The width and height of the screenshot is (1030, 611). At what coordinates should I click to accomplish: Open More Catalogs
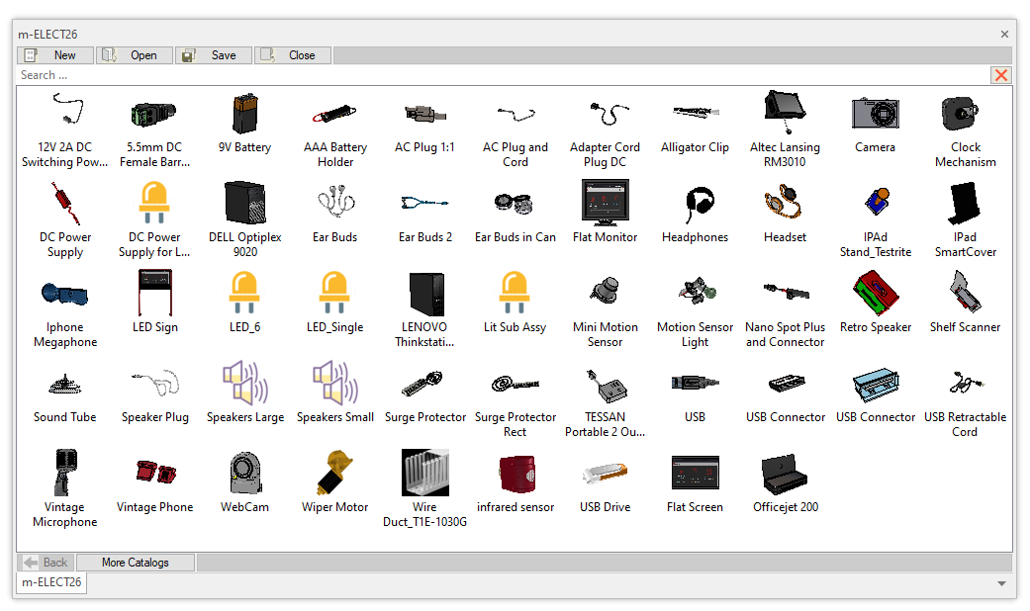point(136,563)
